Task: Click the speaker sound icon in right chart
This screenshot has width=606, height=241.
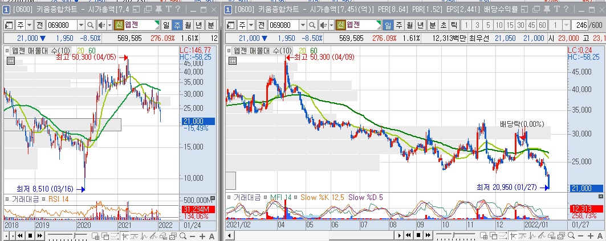Action: (323, 26)
